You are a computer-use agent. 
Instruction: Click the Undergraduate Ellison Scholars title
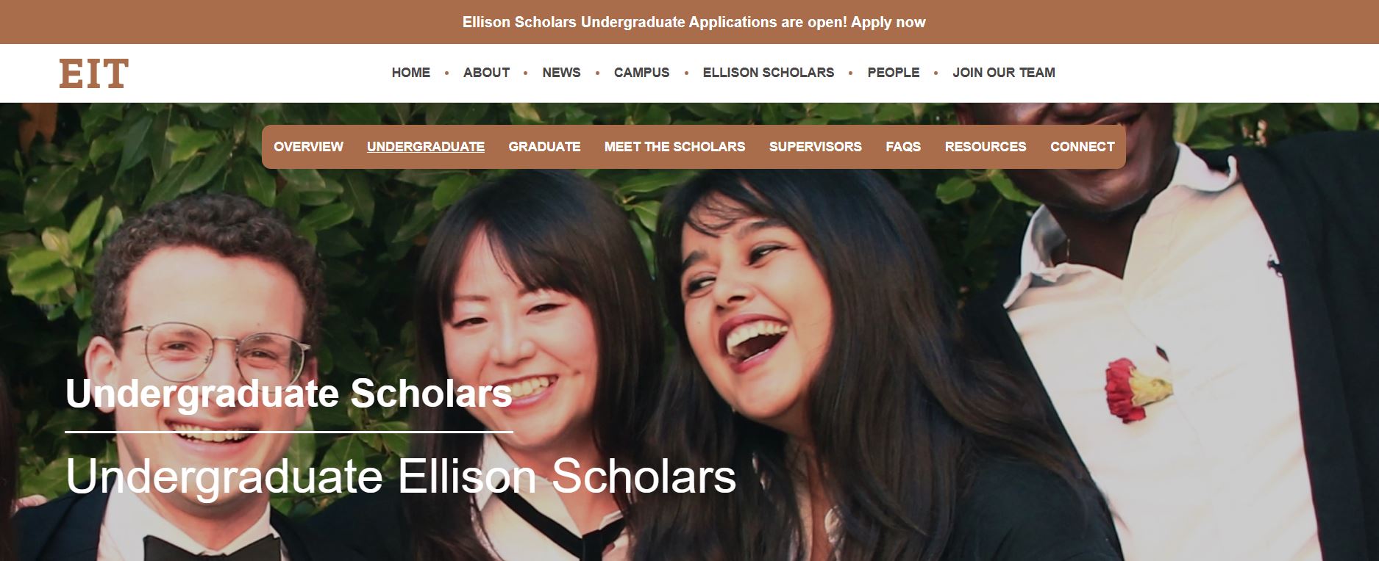click(401, 477)
